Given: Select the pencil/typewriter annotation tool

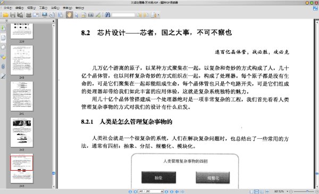Looking at the screenshot, I should 98,15.
